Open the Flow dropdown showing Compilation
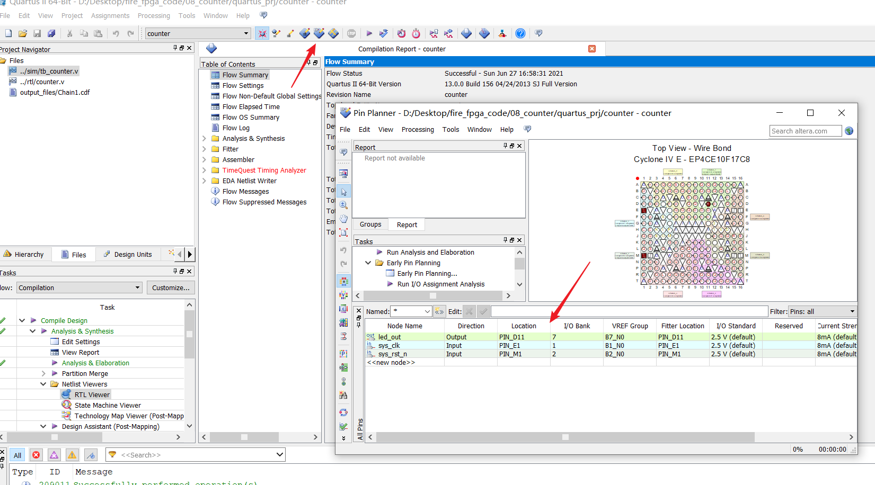 coord(79,288)
